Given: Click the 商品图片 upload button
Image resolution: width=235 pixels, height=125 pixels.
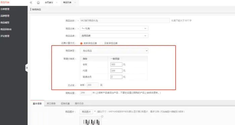Looking at the screenshot, I should tap(86, 112).
